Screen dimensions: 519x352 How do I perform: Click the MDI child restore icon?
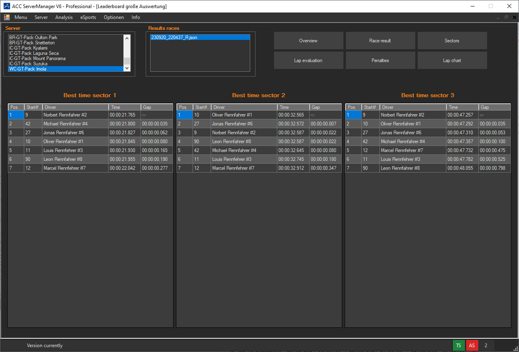tap(506, 17)
